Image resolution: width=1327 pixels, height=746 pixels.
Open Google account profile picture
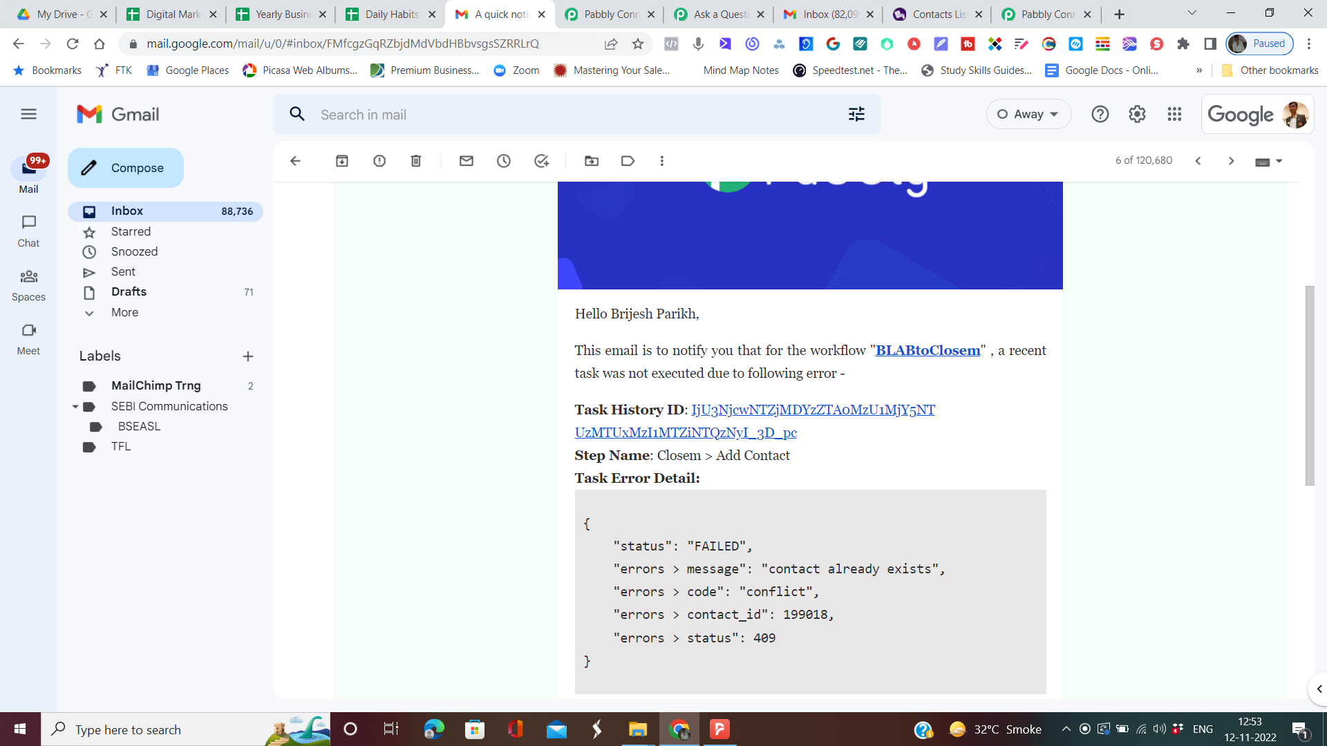[1295, 114]
